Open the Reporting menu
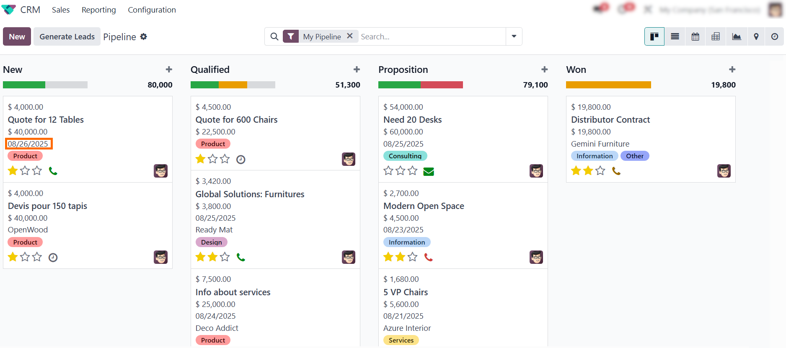The image size is (786, 348). tap(98, 10)
